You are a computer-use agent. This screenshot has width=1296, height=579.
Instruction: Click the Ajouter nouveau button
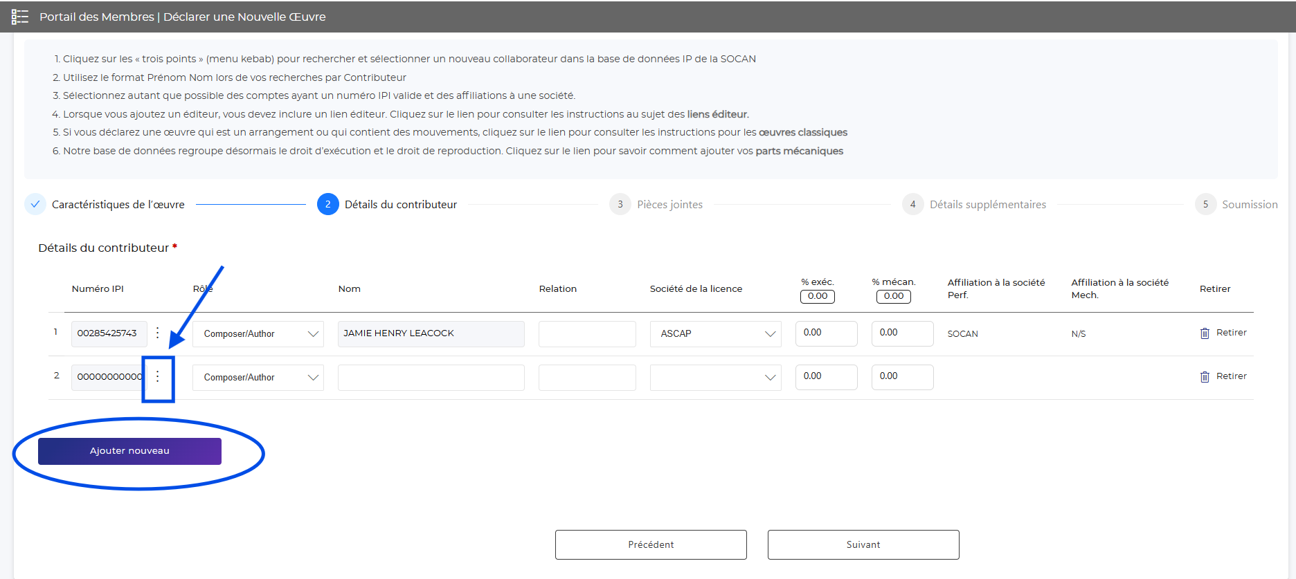click(x=129, y=451)
